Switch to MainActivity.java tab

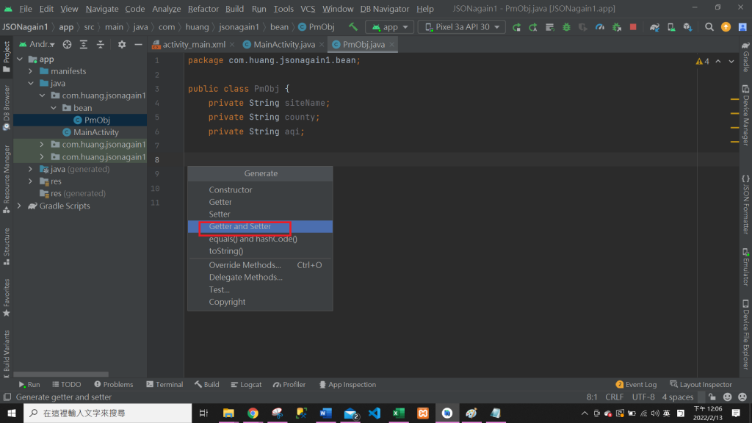tap(284, 44)
